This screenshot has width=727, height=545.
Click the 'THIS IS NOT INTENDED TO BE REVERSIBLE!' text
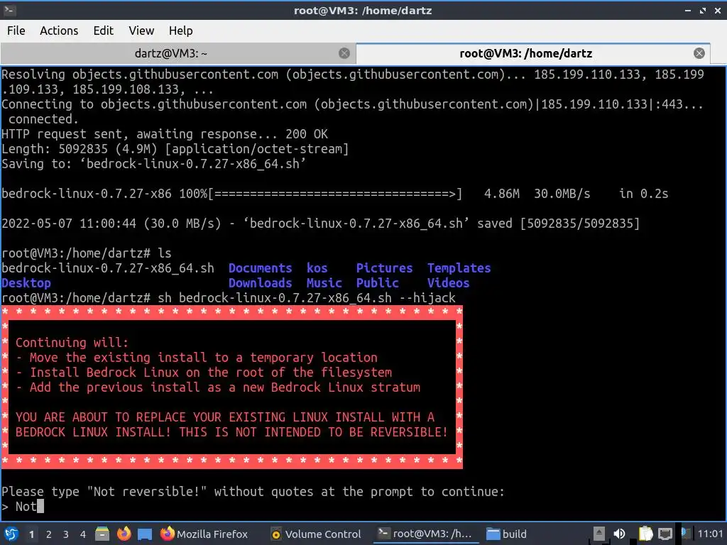[x=313, y=432]
